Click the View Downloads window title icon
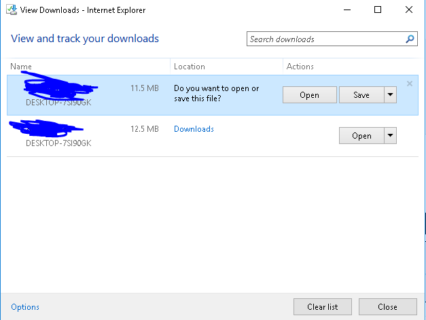426x320 pixels. coord(12,10)
